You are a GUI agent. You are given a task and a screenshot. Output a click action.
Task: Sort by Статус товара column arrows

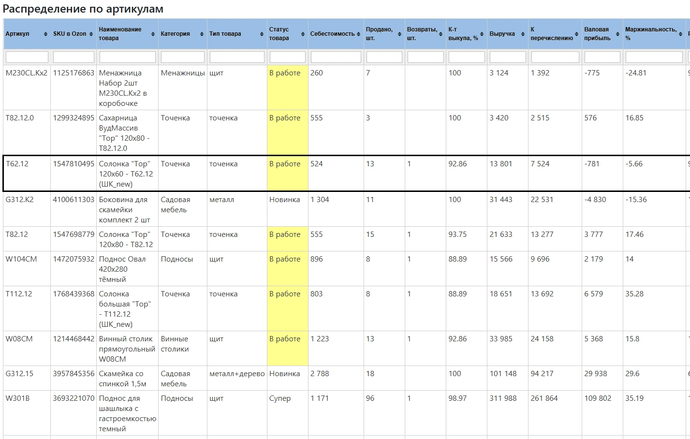click(303, 34)
